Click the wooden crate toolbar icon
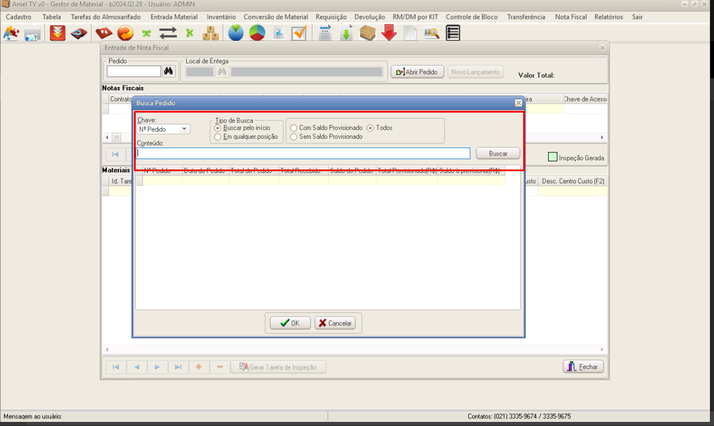 coord(368,34)
